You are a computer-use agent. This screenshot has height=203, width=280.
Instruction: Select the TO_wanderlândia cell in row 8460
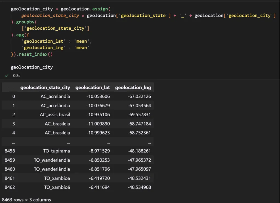pyautogui.click(x=52, y=169)
